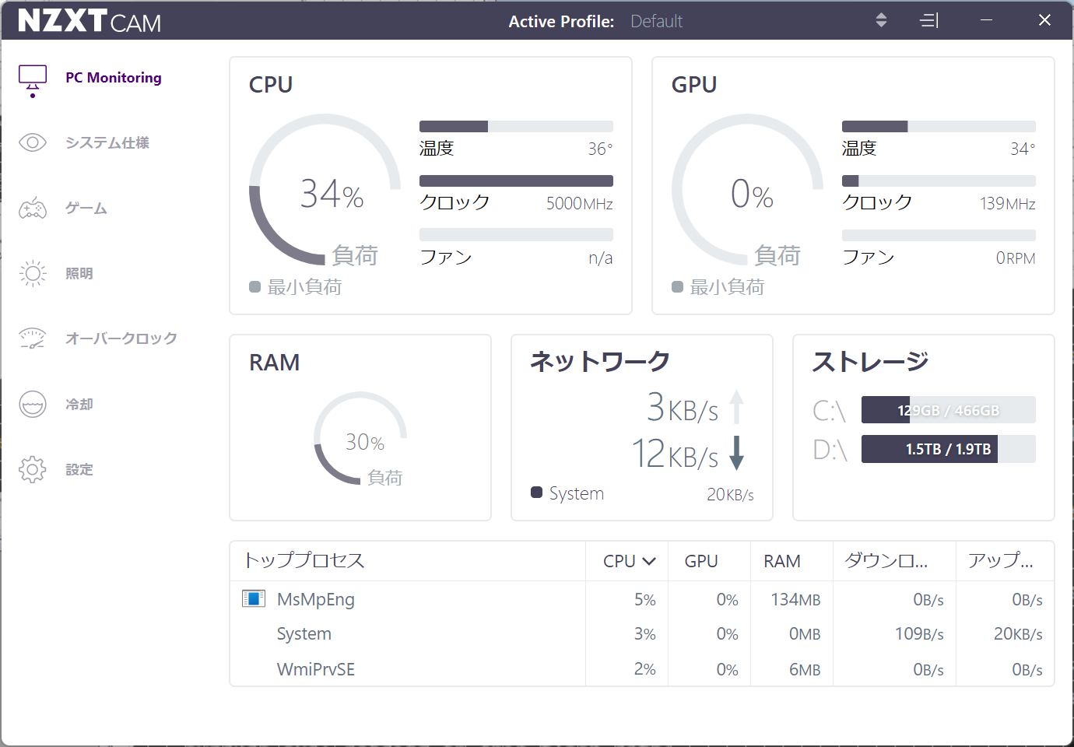The image size is (1074, 747).
Task: Click the PC Monitoring monitor icon
Action: (33, 79)
